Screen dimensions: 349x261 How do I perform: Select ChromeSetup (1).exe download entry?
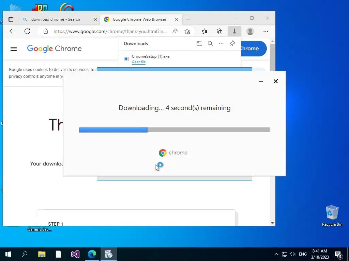(x=179, y=59)
